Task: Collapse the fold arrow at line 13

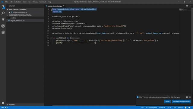Action: click(51, 38)
